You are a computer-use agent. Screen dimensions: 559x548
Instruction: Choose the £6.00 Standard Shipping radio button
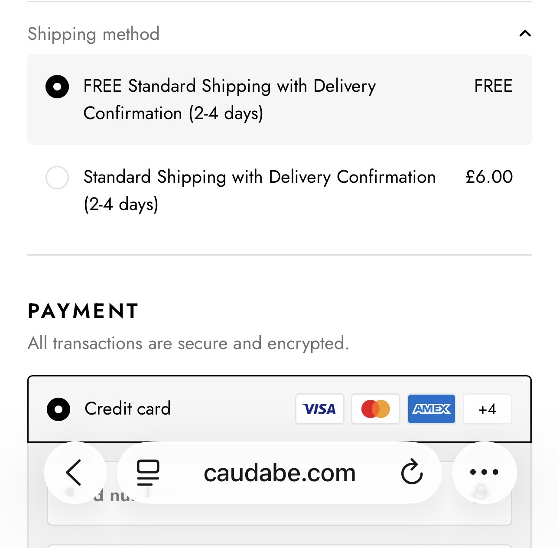pos(57,178)
